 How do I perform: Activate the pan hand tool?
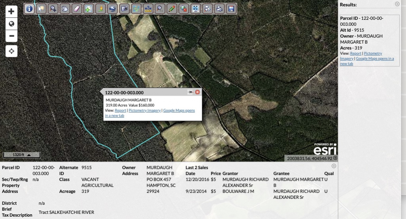(65, 8)
